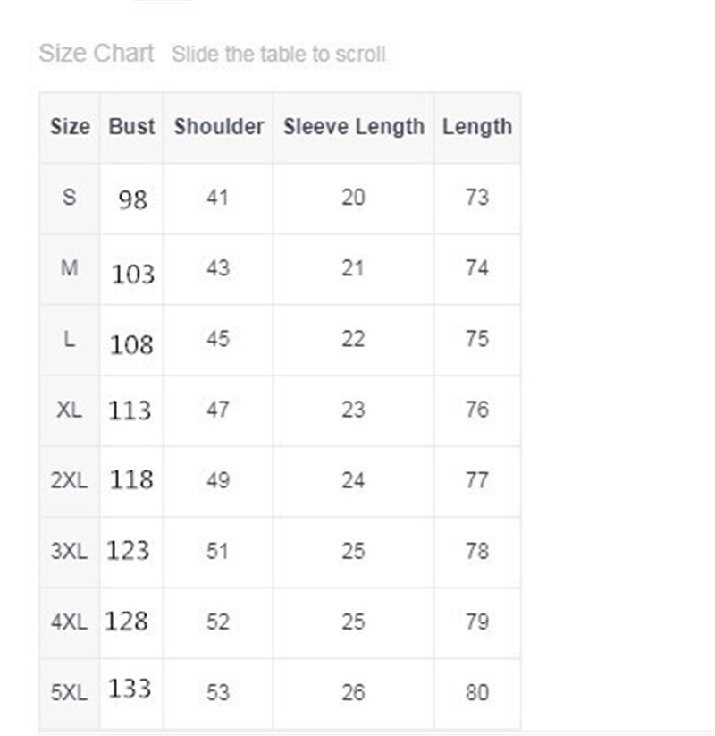715x736 pixels.
Task: Click the Length column header
Action: 477,127
